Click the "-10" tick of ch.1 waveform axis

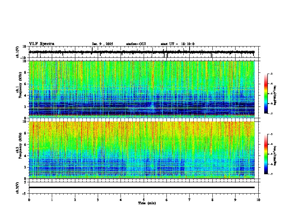[x=24, y=58]
